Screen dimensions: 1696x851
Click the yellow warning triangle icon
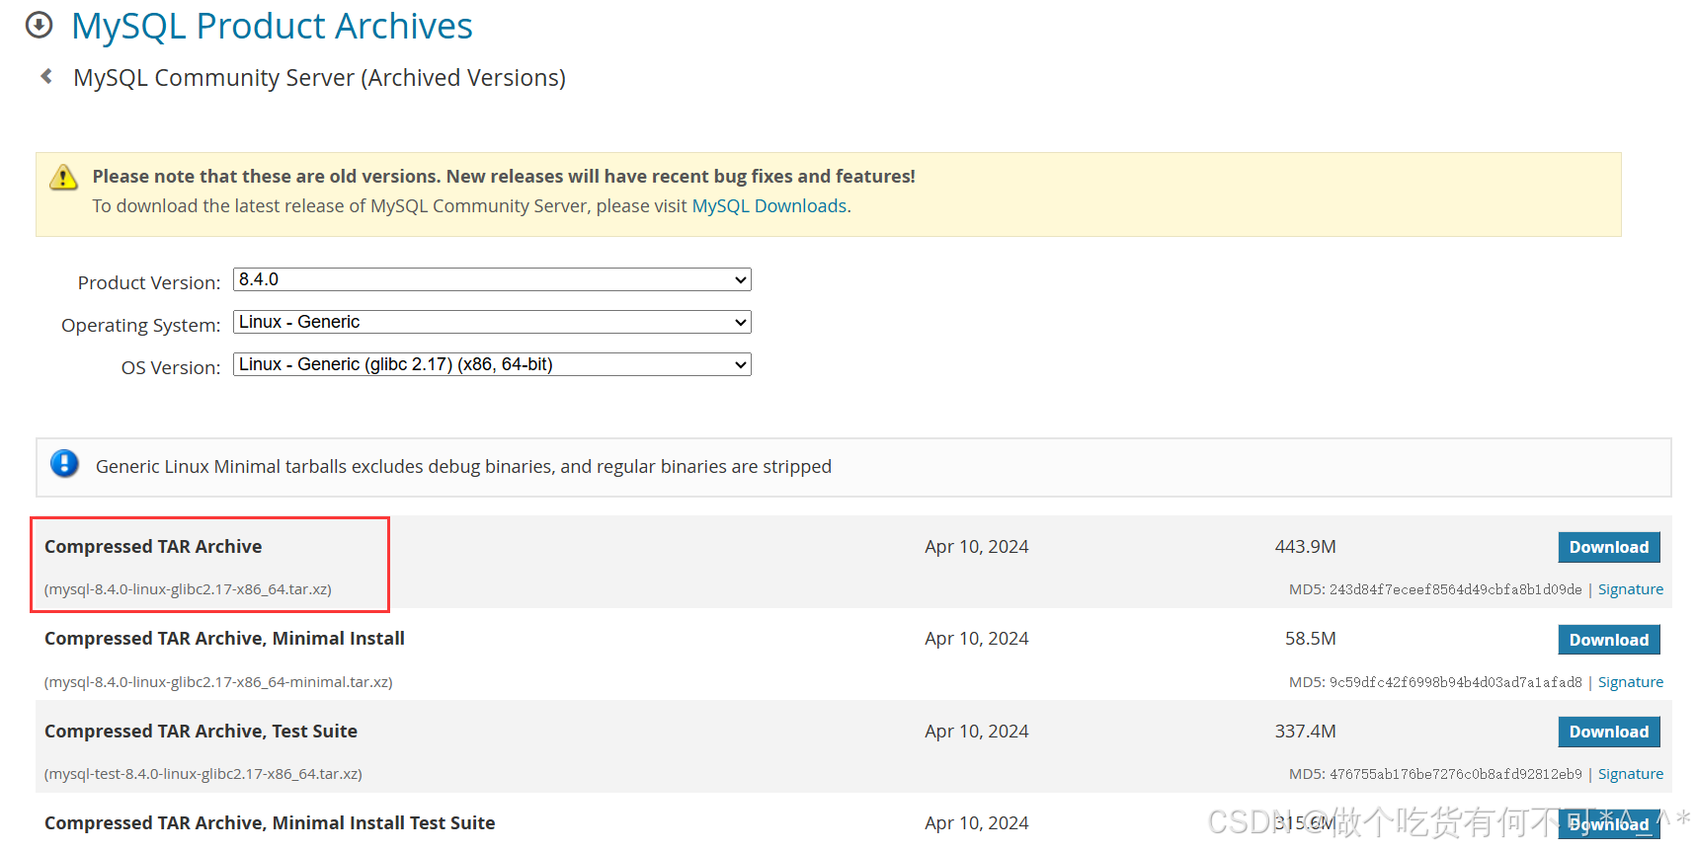coord(63,178)
